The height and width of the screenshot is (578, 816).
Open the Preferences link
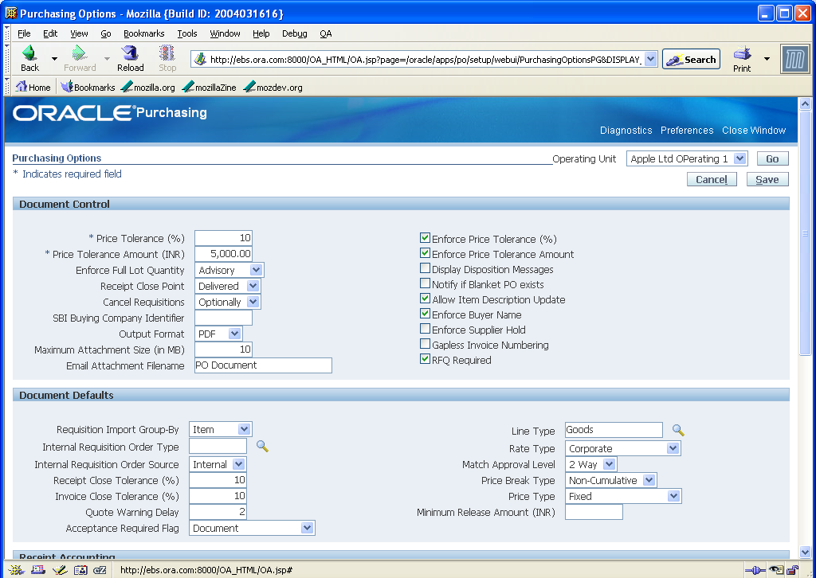click(x=686, y=130)
